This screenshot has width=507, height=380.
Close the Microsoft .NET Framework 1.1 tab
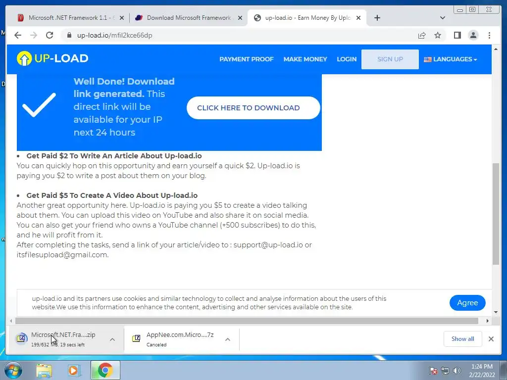tap(122, 18)
